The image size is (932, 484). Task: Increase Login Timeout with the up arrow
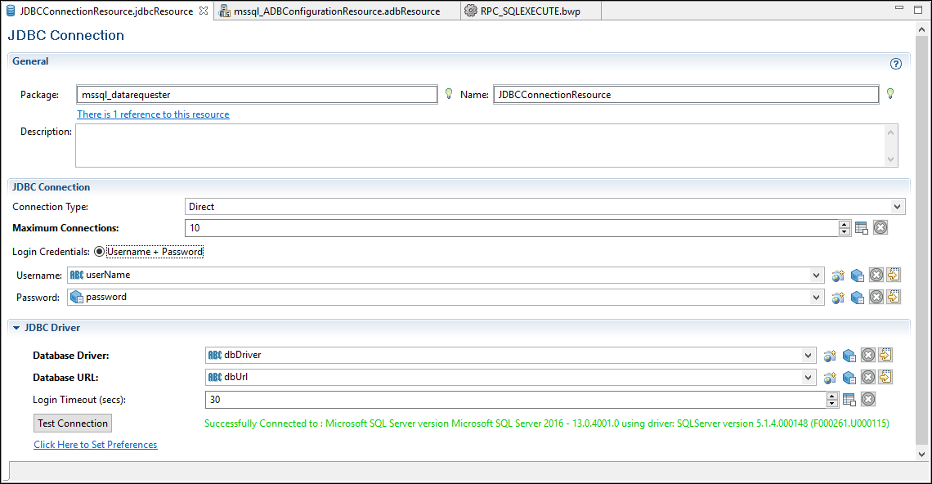tap(832, 396)
